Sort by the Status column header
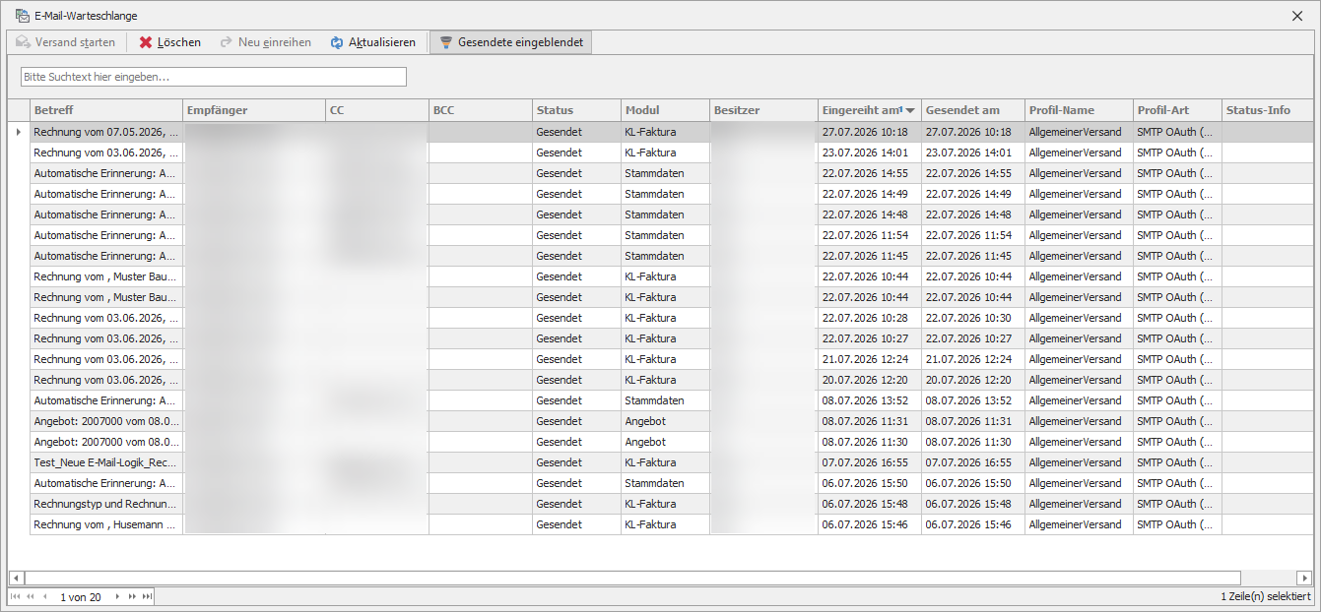Viewport: 1321px width, 612px height. pos(576,110)
